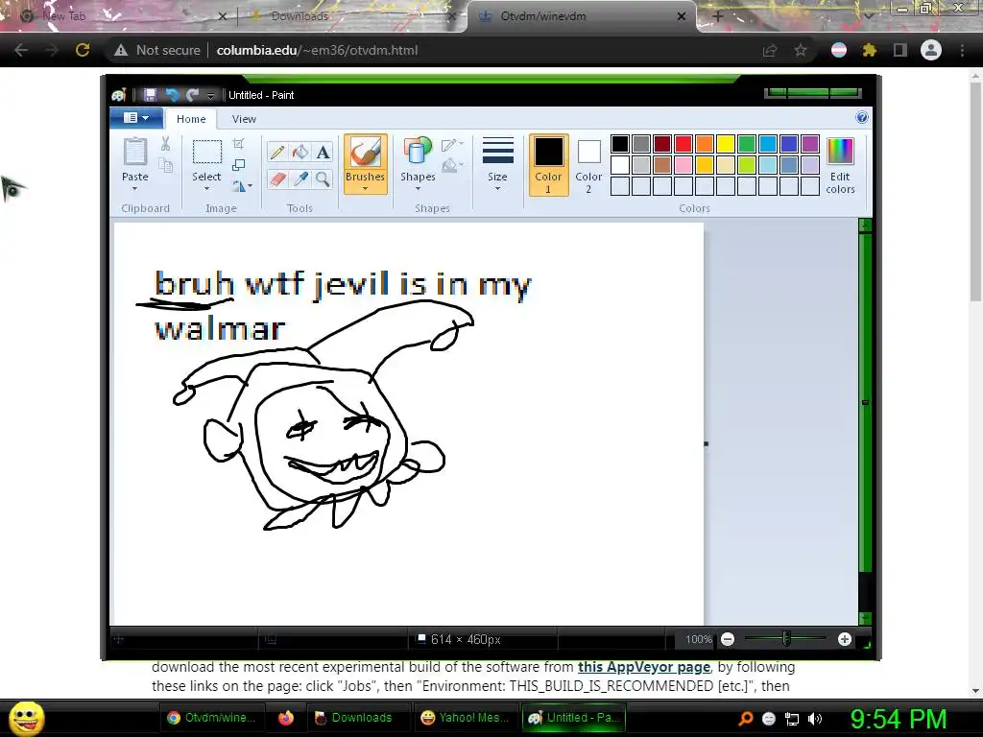The image size is (983, 737).
Task: Pick the green color swatch
Action: [x=747, y=144]
